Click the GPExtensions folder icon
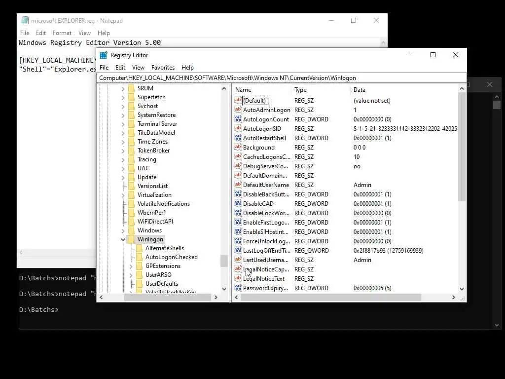Viewport: 505px width, 379px height. (x=139, y=265)
